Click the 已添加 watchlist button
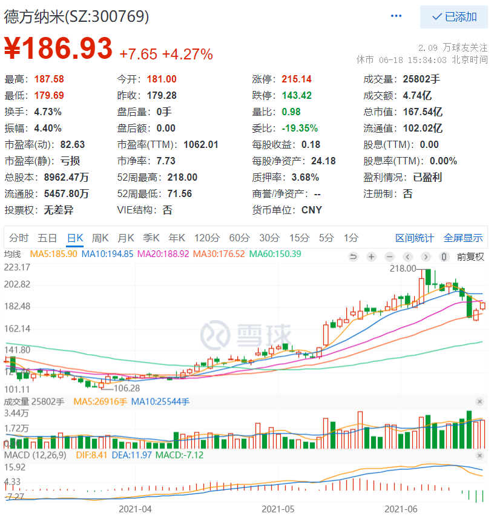This screenshot has width=497, height=522. tap(454, 16)
